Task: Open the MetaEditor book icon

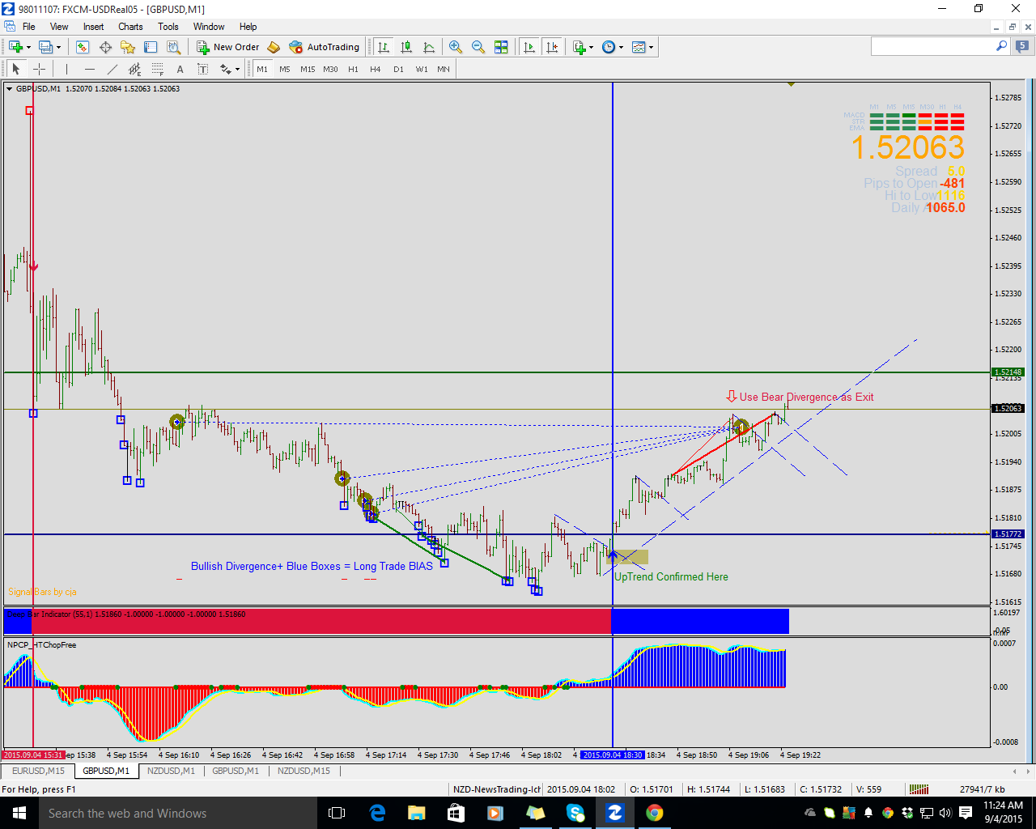Action: click(x=274, y=47)
